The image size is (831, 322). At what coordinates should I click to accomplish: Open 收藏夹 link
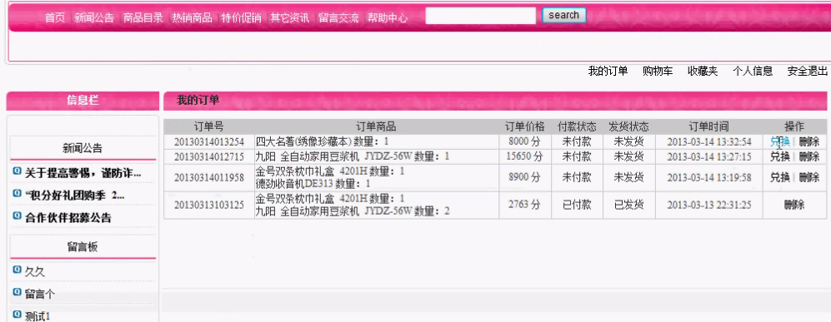coord(703,72)
